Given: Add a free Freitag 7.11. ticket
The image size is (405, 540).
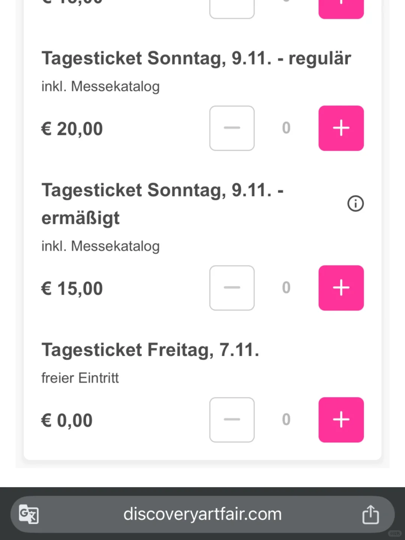Looking at the screenshot, I should click(x=341, y=420).
